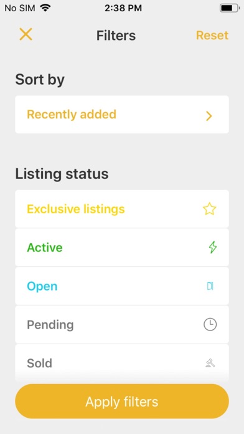Click the Wi-Fi icon in status bar

pos(45,7)
